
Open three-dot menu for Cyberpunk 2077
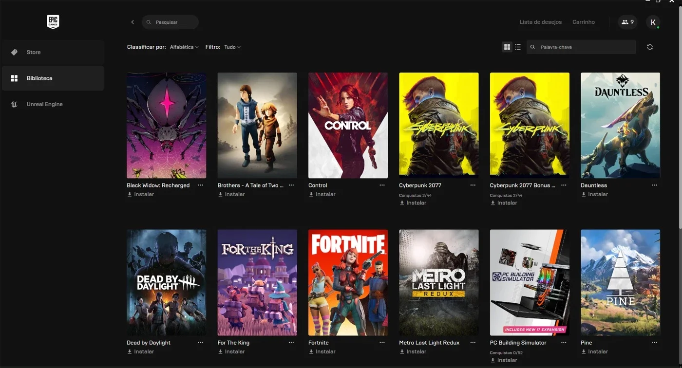(473, 185)
